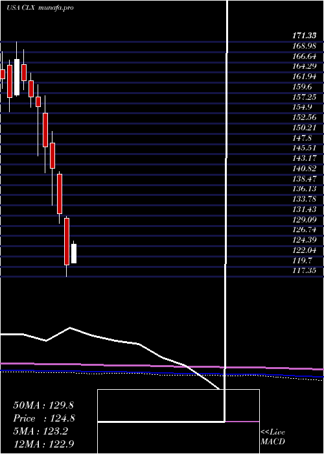The image size is (324, 454).
Task: Select the 147.8 price label
Action: click(302, 137)
